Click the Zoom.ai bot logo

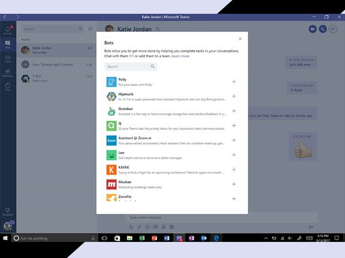click(112, 140)
